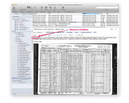
Task: Collapse the Genealogy tag tree
Action: click(x=14, y=33)
